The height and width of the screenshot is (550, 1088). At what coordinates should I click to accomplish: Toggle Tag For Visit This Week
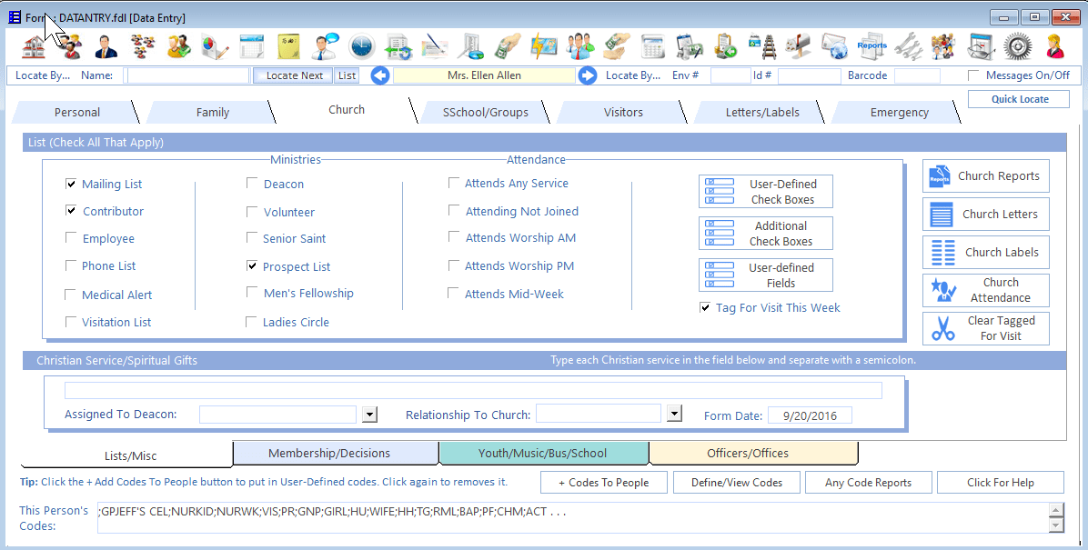[705, 307]
